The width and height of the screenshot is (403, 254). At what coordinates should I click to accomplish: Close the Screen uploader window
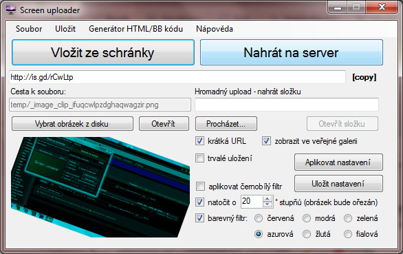tap(382, 8)
